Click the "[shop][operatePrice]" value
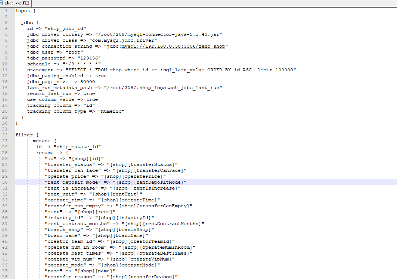This screenshot has height=279, width=397. click(133, 177)
